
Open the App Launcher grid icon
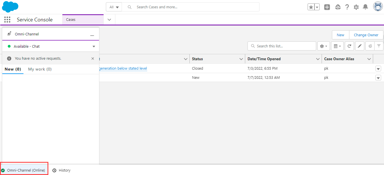[7, 20]
